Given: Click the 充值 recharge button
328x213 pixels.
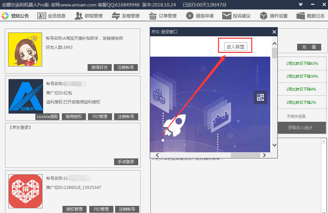Looking at the screenshot, I should pyautogui.click(x=309, y=47).
